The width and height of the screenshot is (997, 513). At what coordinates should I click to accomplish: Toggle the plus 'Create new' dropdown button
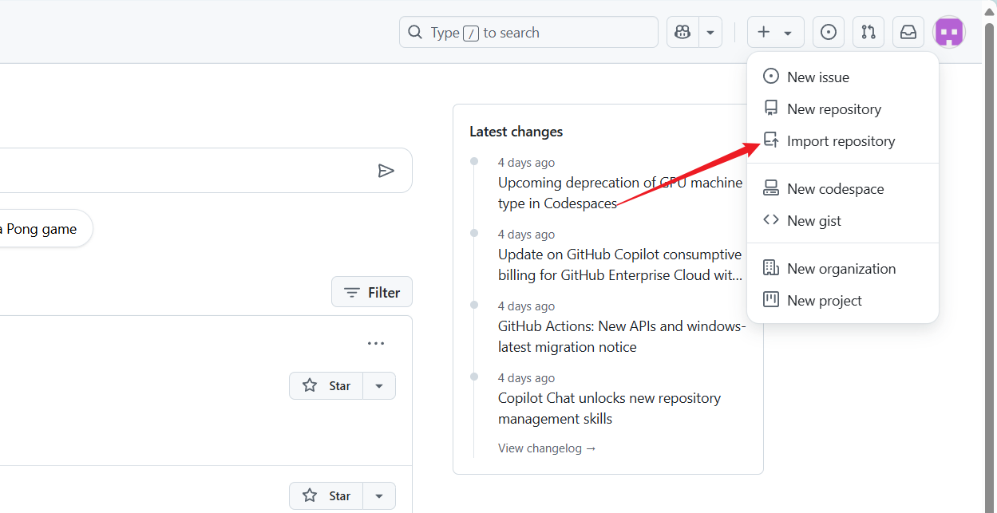[775, 32]
